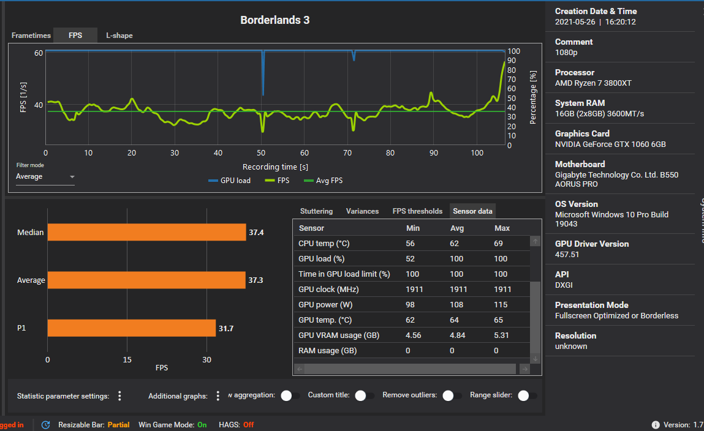This screenshot has height=431, width=704.
Task: Show the FPS thresholds tab
Action: (417, 211)
